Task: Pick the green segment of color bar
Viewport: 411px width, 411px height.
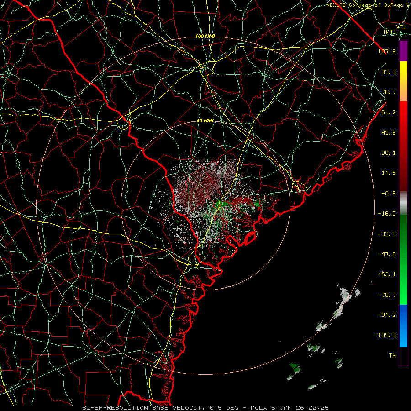Action: click(403, 259)
